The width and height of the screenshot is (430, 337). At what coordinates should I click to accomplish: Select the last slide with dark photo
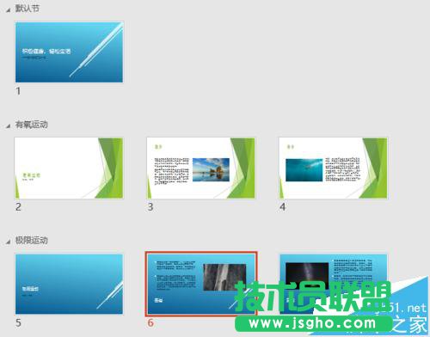pos(333,284)
